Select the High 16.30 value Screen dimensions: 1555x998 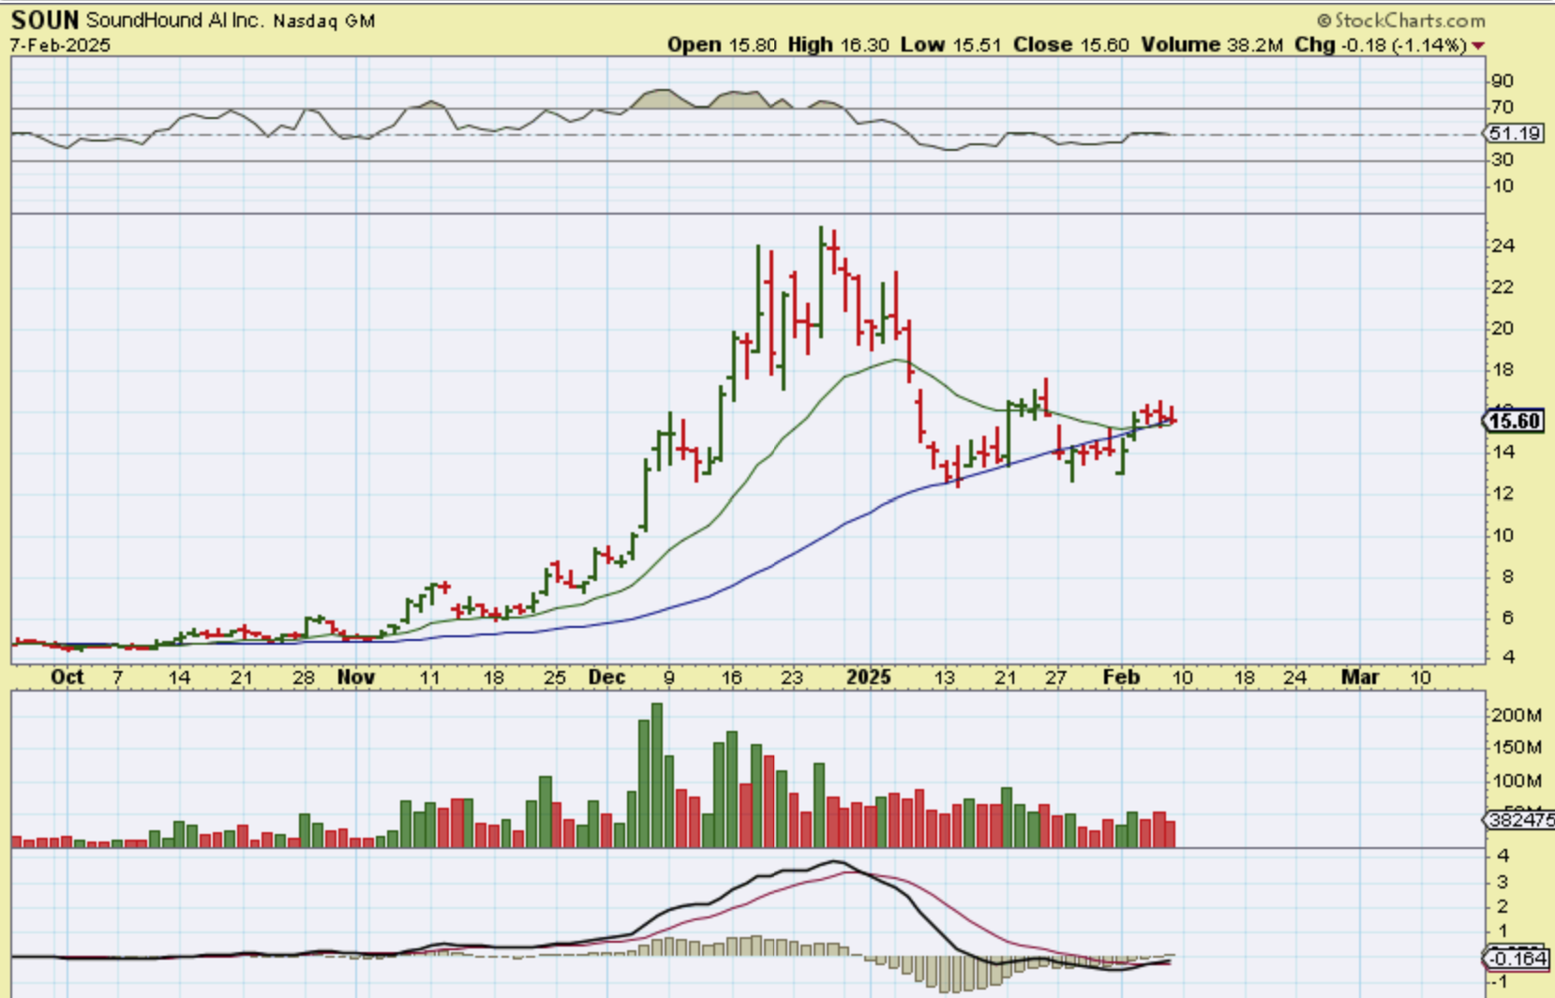[x=838, y=45]
